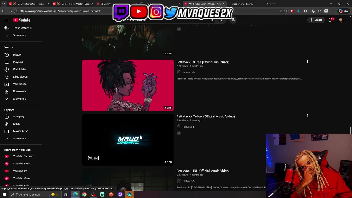The image size is (352, 198).
Task: Go back in the browser
Action: [x=3, y=11]
